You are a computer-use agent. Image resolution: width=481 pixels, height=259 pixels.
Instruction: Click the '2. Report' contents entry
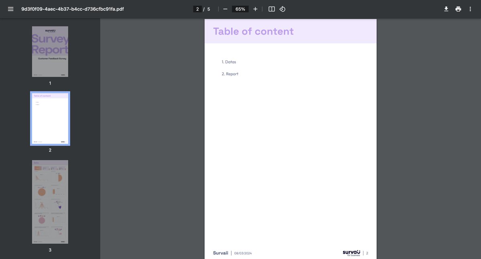tap(230, 74)
